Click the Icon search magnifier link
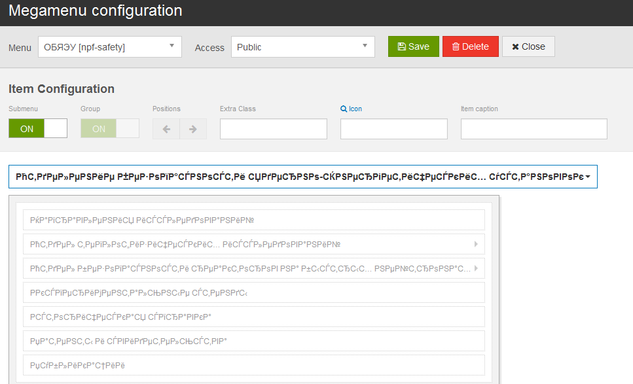633x384 pixels. [x=352, y=109]
